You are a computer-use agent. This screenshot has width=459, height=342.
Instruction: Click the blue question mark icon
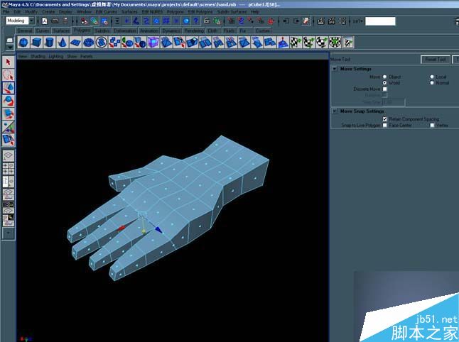point(196,21)
